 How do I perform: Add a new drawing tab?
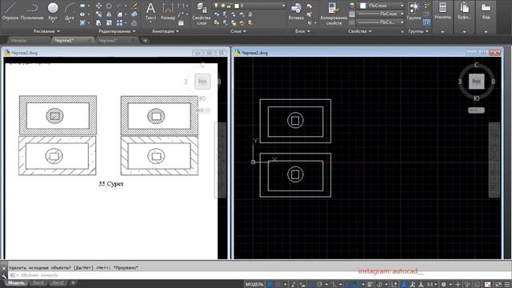pyautogui.click(x=146, y=41)
